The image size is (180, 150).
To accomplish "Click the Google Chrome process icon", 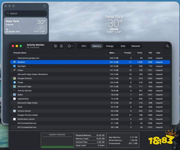I will pyautogui.click(x=14, y=78).
